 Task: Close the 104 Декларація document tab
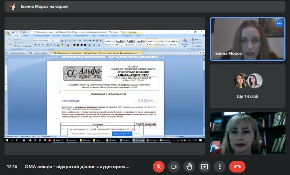click(140, 53)
